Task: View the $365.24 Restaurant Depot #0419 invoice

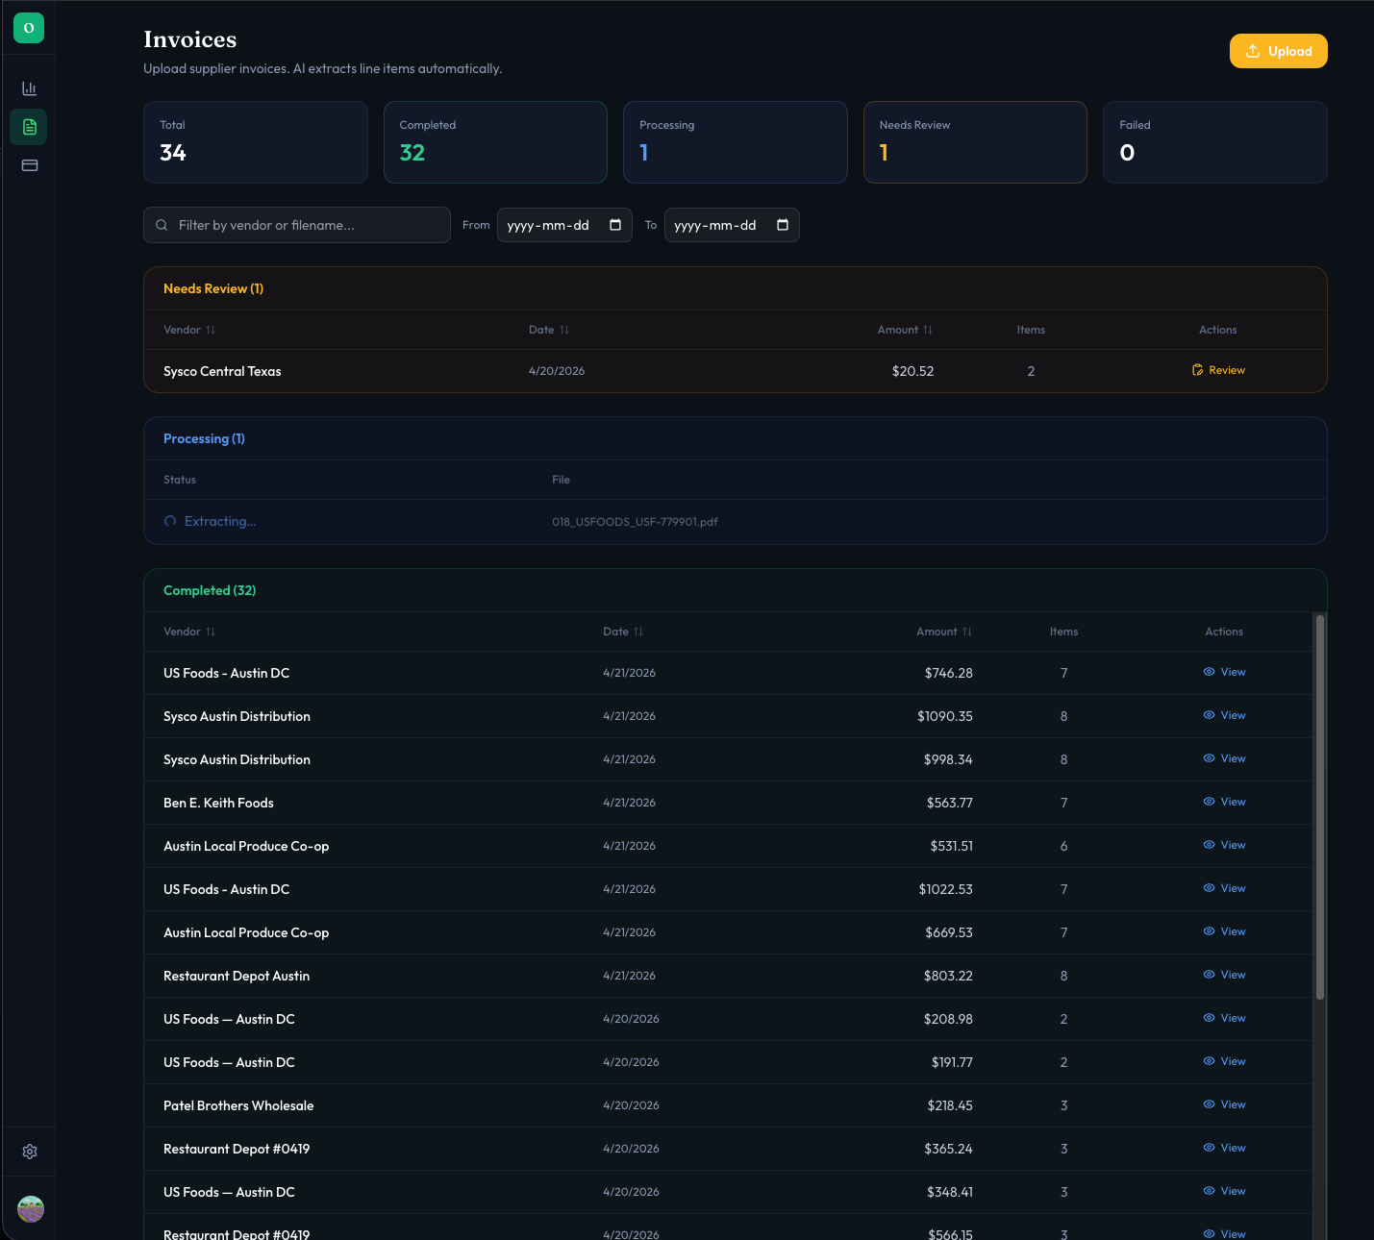Action: coord(1224,1148)
